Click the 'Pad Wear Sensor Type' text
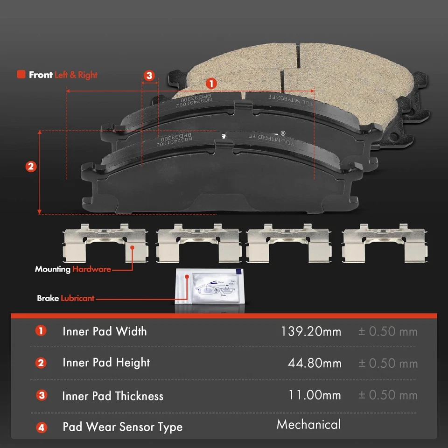 (x=123, y=427)
